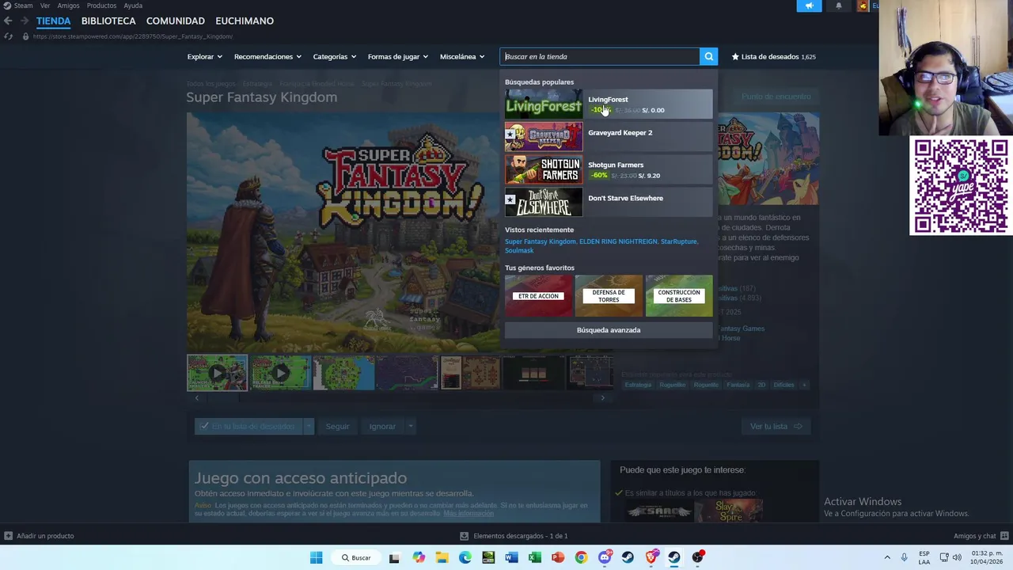Go forward with the right arrow

25,21
